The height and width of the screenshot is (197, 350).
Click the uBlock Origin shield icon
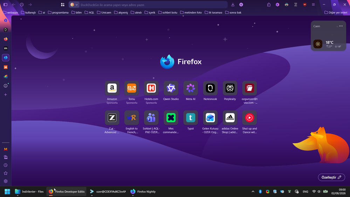pyautogui.click(x=305, y=5)
